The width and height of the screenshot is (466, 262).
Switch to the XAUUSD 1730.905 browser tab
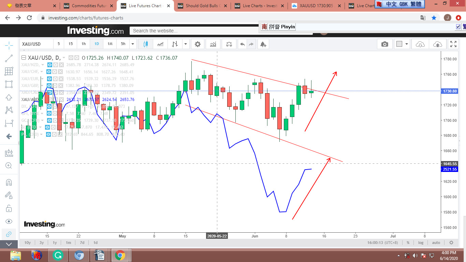[x=315, y=6]
